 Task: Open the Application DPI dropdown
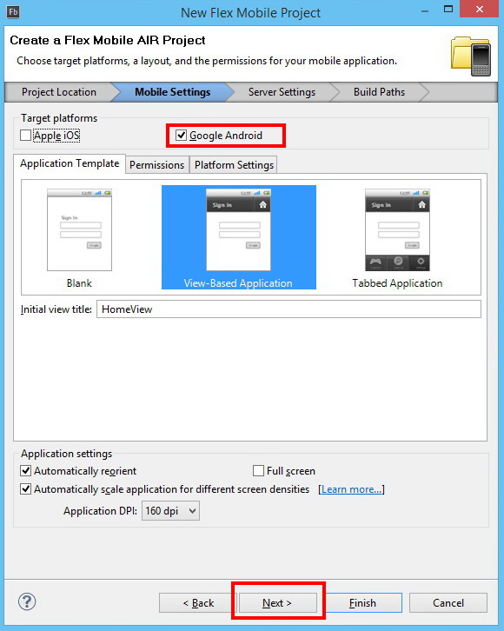coord(170,511)
